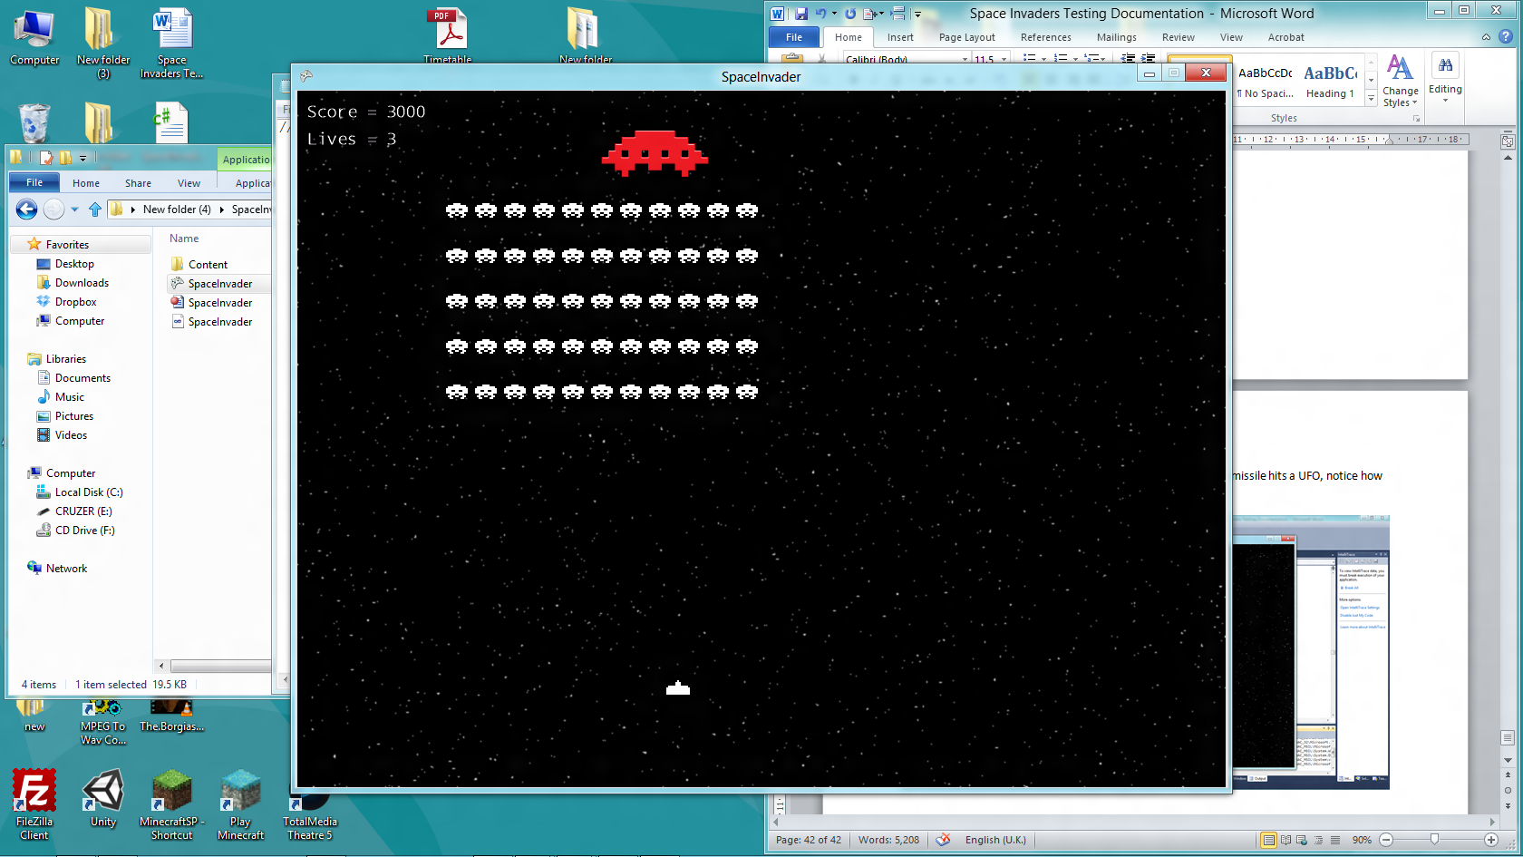Click the Save icon in Word's quick access toolbar

[801, 14]
